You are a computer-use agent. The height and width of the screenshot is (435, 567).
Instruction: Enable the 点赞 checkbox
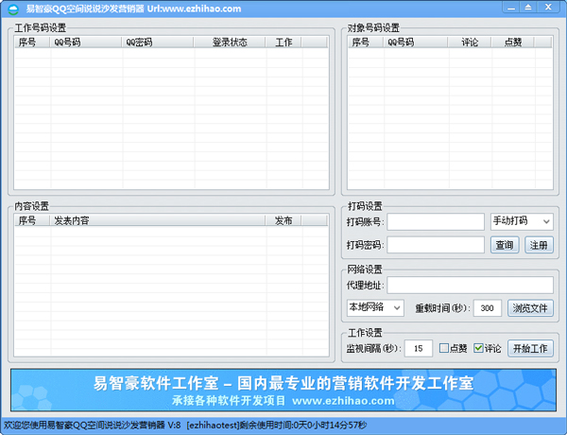(x=445, y=348)
